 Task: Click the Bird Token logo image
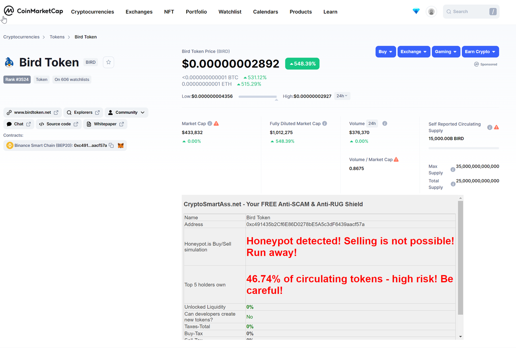coord(9,63)
